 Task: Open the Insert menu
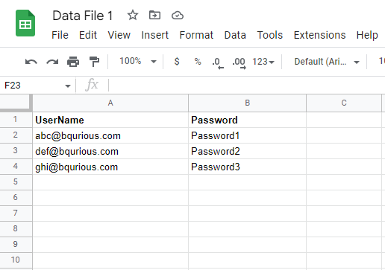155,35
